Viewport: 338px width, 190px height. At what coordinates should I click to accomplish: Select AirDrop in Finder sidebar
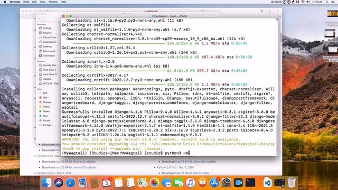click(47, 28)
